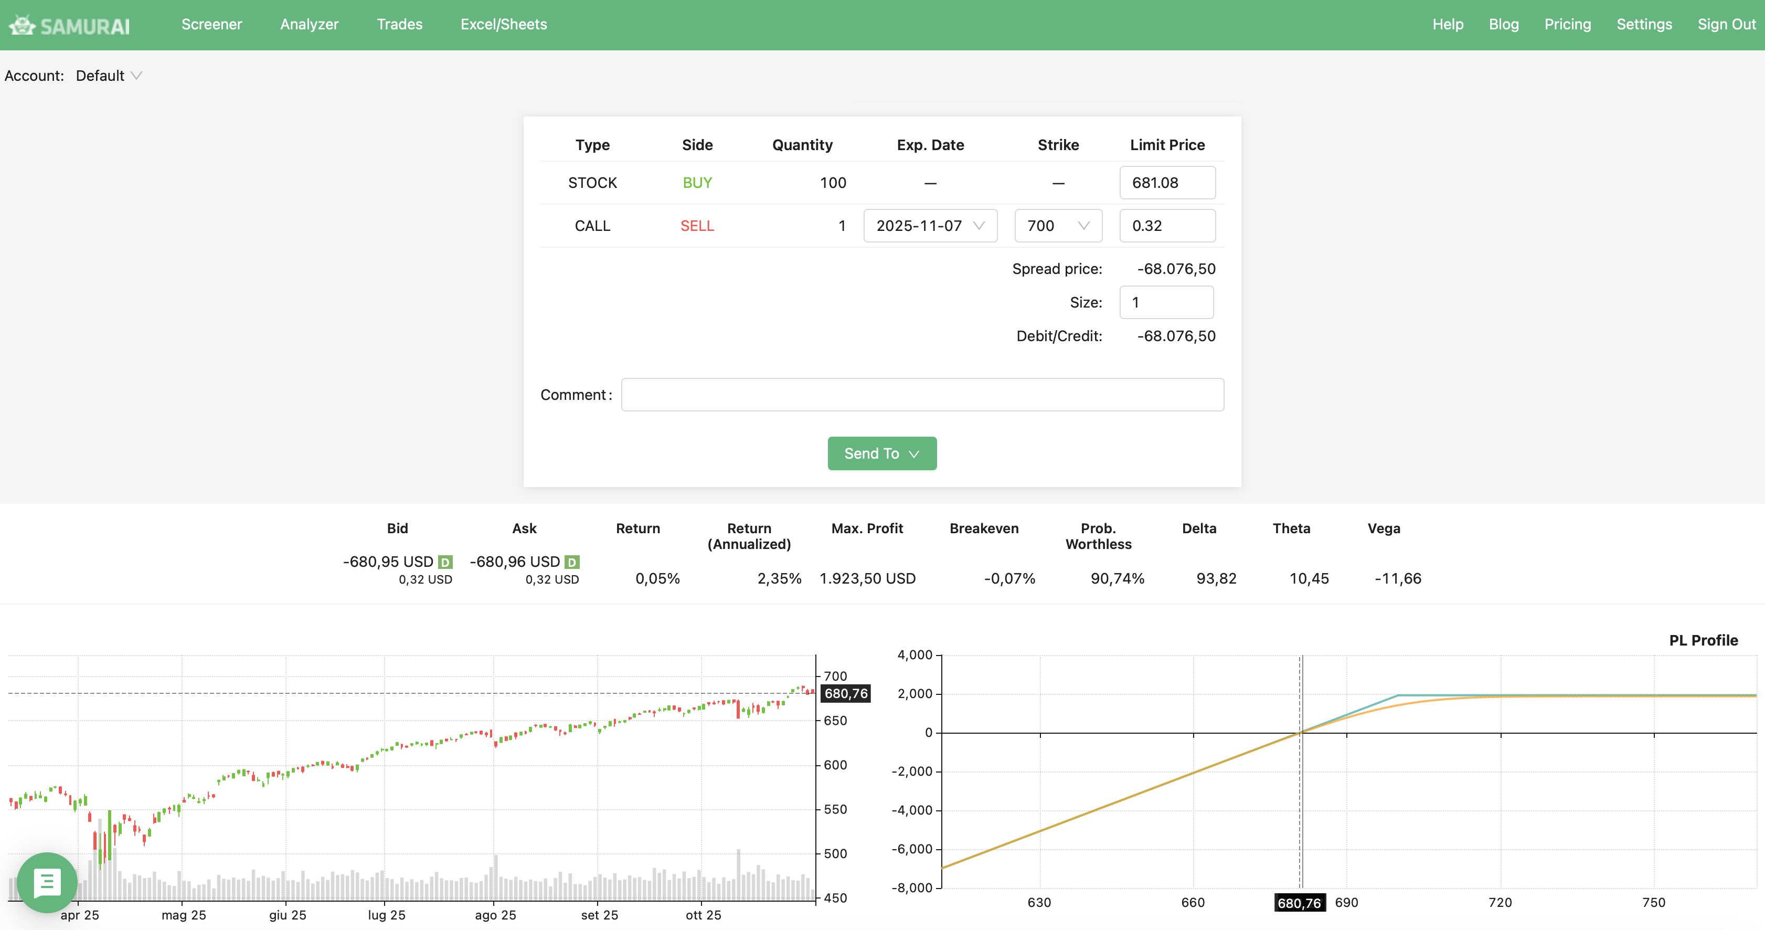Viewport: 1765px width, 930px height.
Task: Expand the Default account dropdown
Action: (x=108, y=76)
